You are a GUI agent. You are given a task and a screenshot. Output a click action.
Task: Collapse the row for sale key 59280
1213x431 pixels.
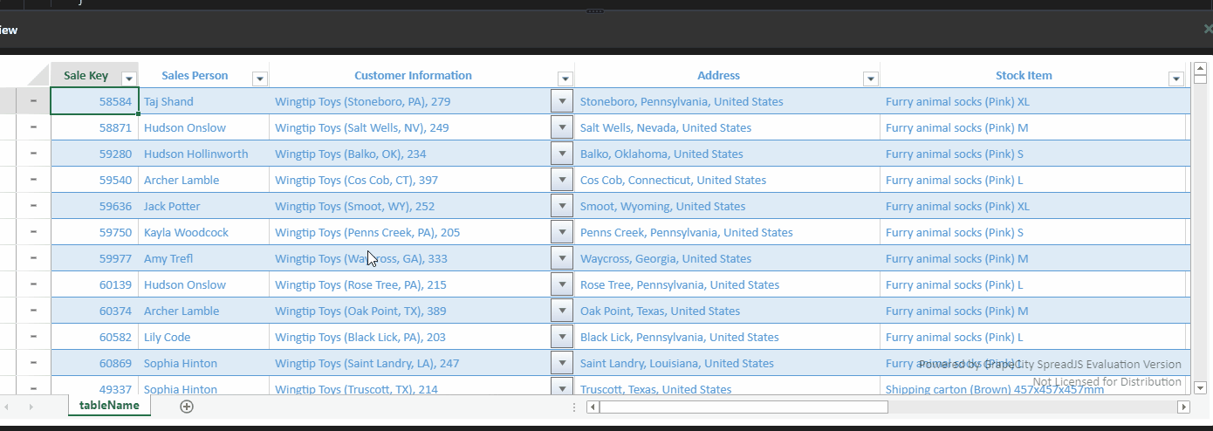33,154
